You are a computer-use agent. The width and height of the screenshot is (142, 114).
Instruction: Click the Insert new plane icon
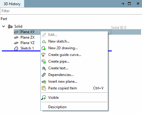point(44,82)
